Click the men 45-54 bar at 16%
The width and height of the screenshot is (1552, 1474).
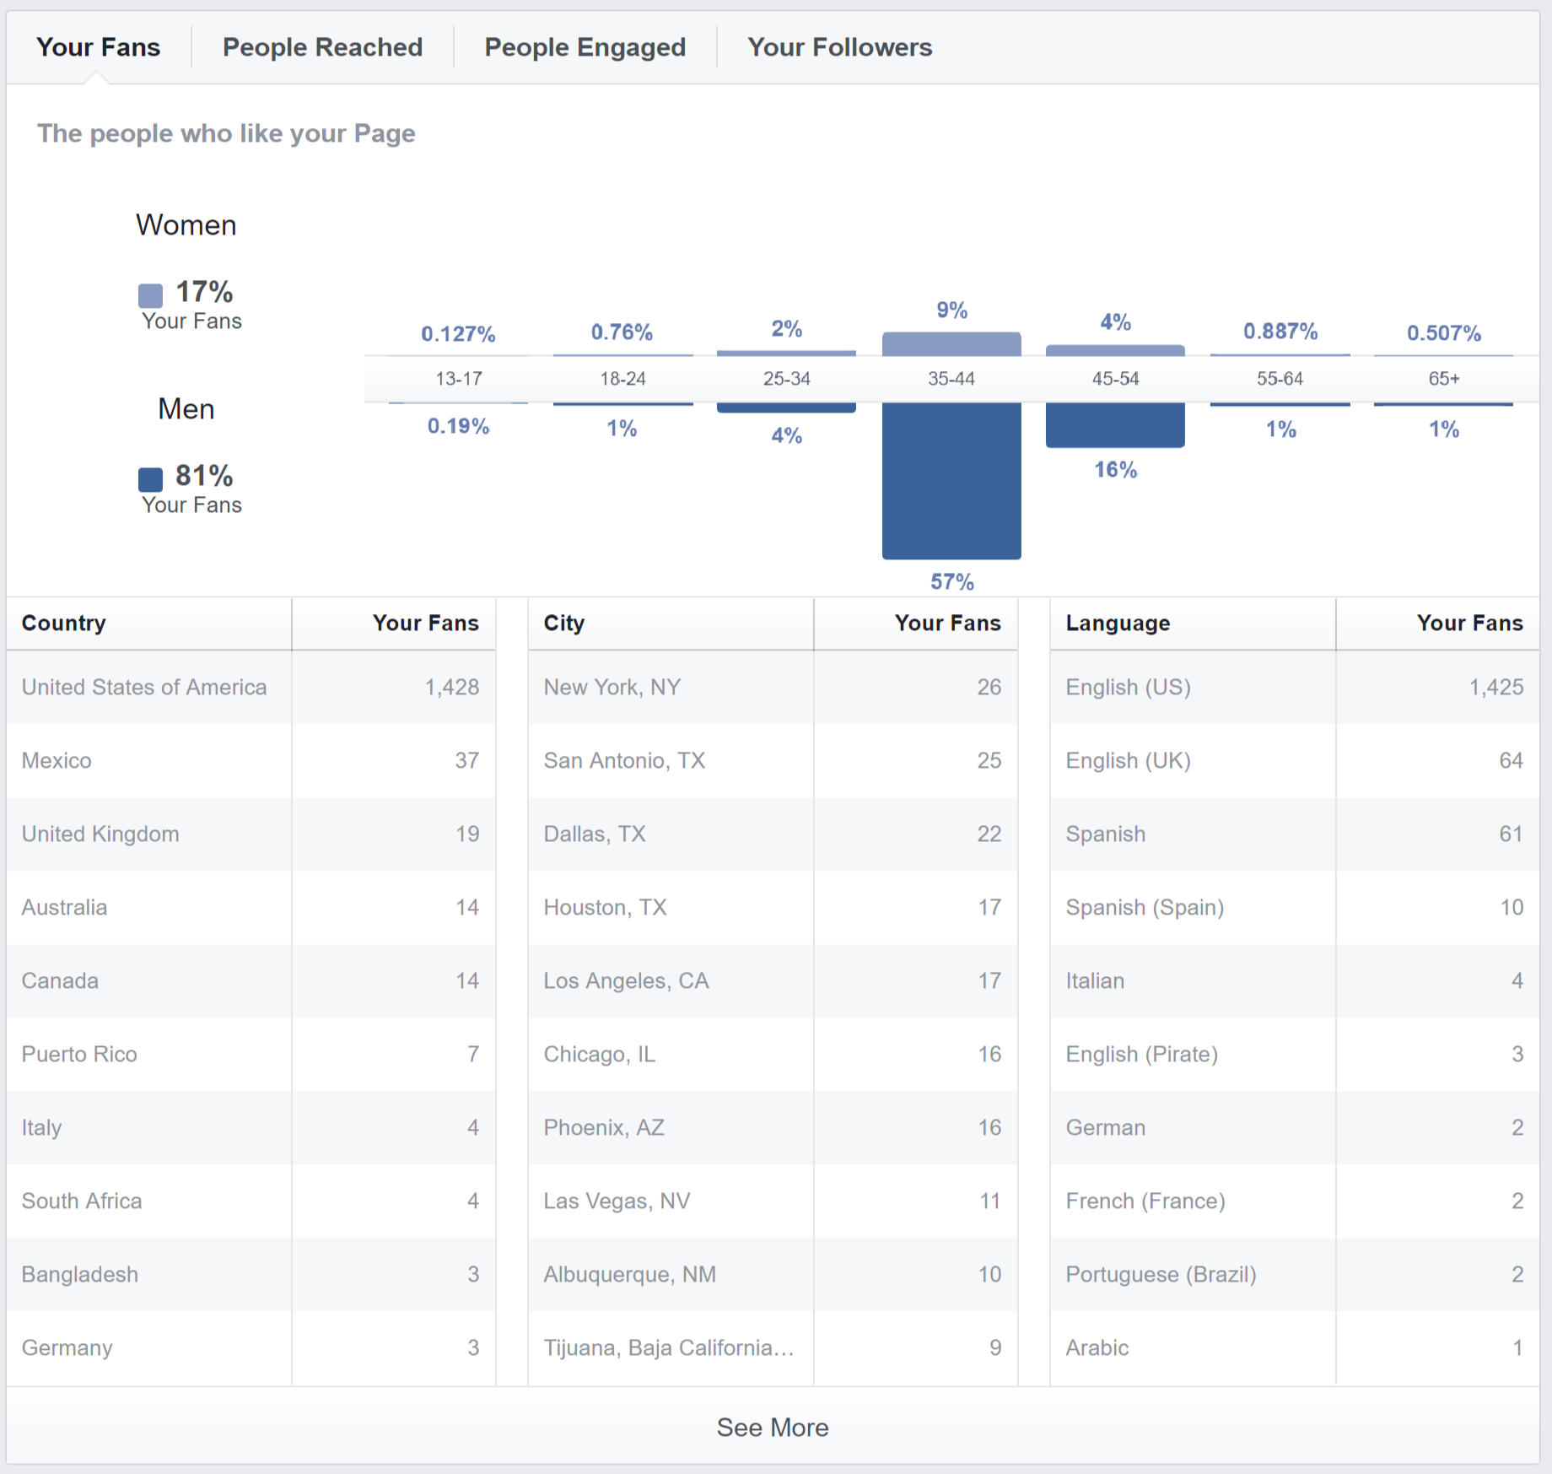coord(1115,424)
